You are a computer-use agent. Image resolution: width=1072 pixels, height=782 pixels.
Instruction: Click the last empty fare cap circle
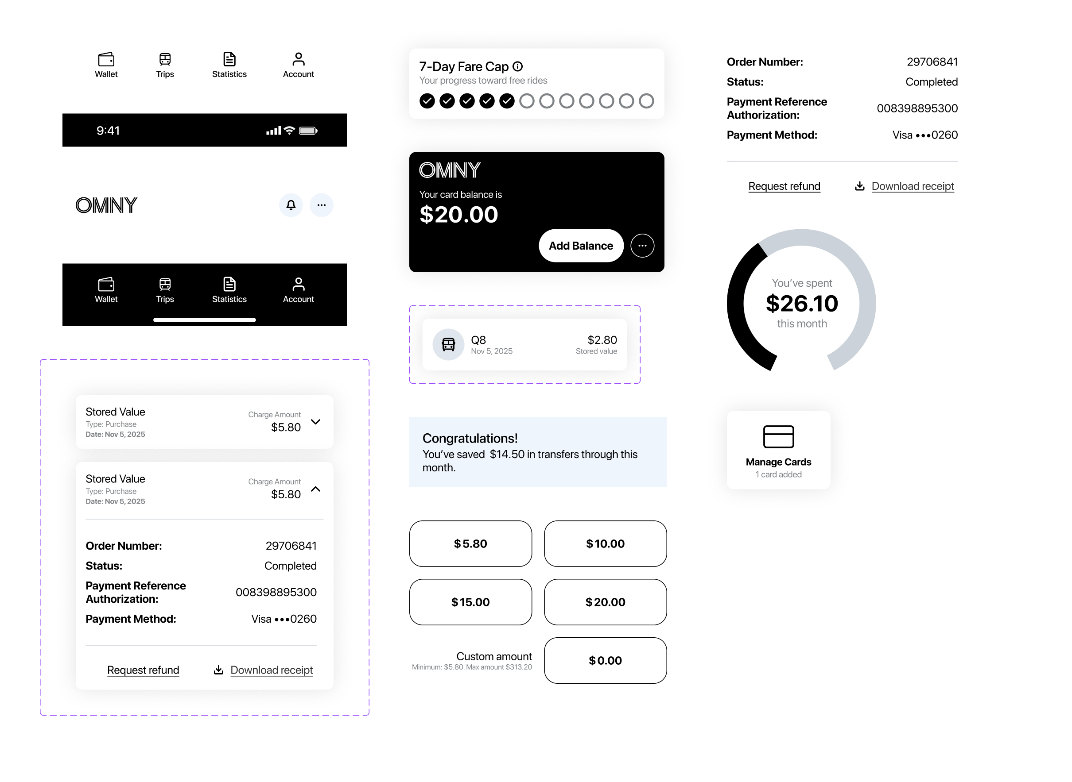click(x=646, y=101)
